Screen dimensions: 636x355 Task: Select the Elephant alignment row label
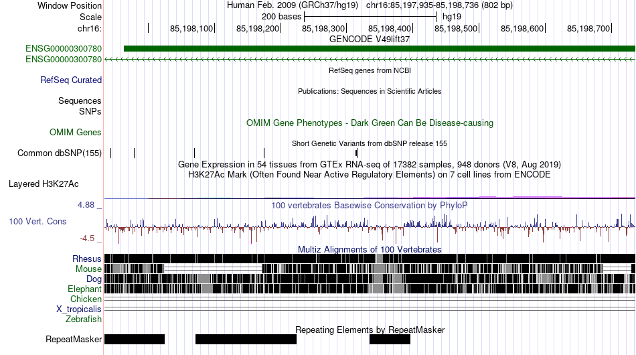click(84, 289)
